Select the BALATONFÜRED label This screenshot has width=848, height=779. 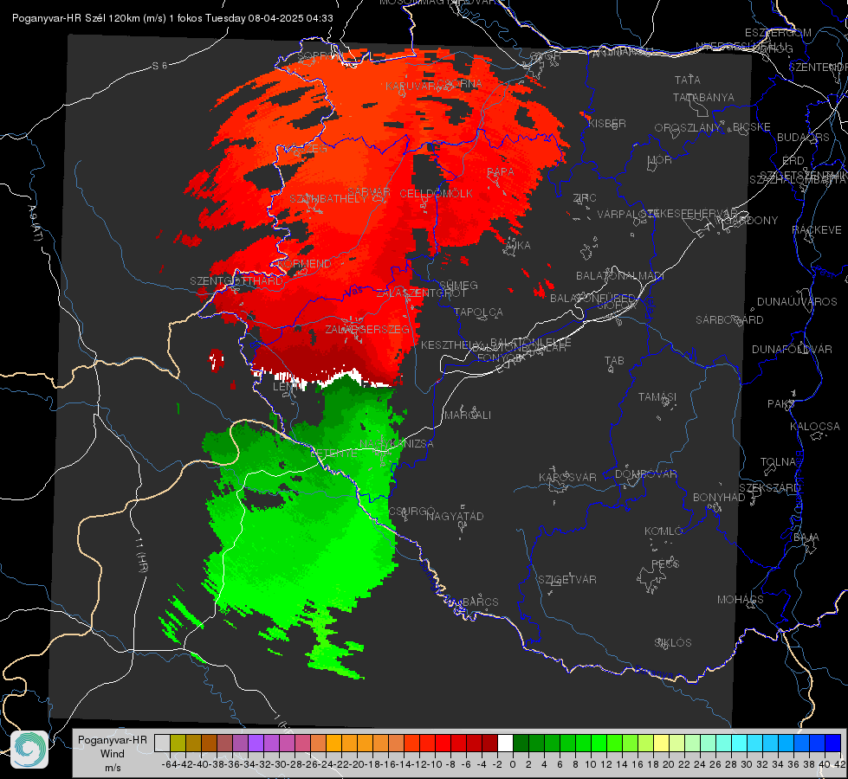(x=592, y=299)
